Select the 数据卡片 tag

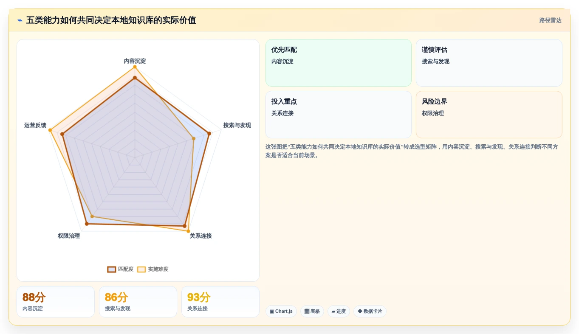coord(370,311)
